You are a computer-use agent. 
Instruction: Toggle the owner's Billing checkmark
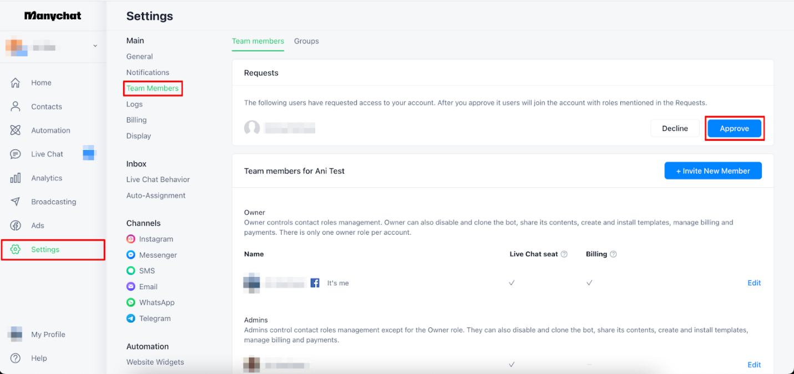pyautogui.click(x=589, y=283)
